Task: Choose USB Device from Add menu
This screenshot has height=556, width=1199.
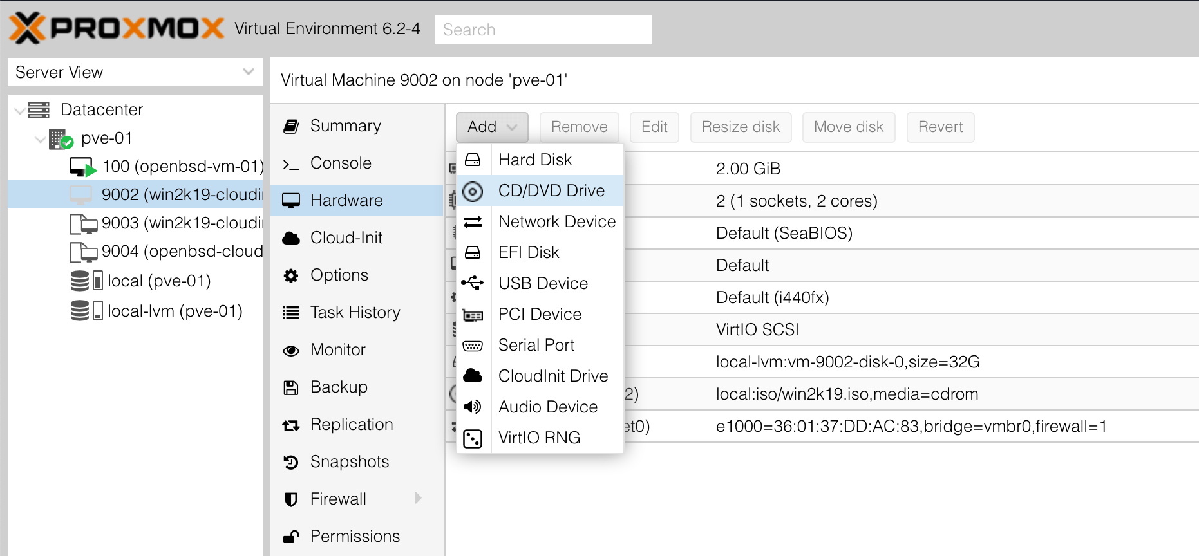Action: [540, 283]
